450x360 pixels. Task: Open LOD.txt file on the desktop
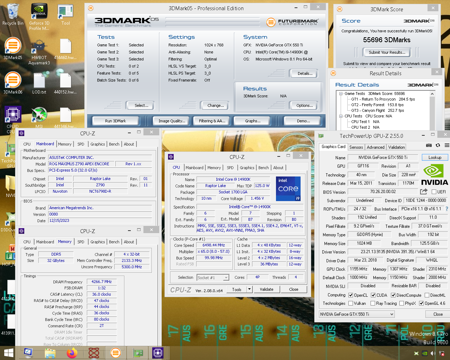[39, 83]
